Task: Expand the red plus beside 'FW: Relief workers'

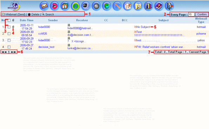Action: click(135, 47)
